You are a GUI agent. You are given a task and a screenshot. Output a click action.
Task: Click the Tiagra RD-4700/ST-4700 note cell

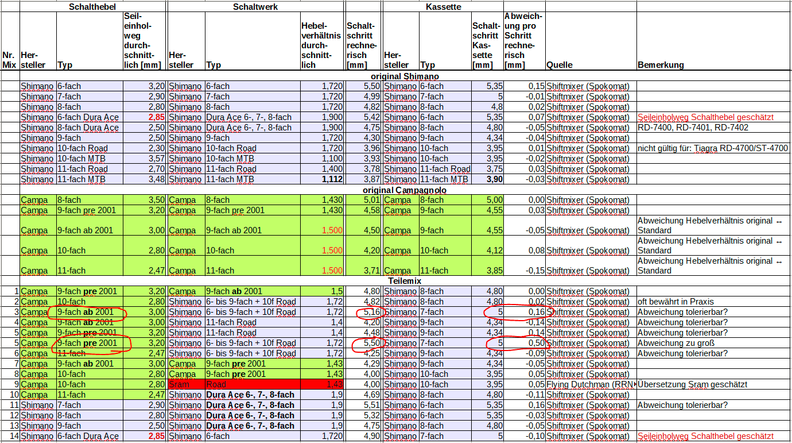713,148
